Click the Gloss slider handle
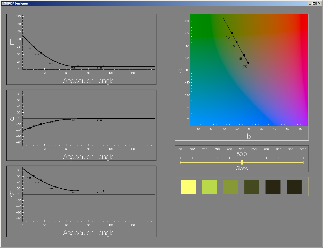Image resolution: width=323 pixels, height=248 pixels. point(242,162)
